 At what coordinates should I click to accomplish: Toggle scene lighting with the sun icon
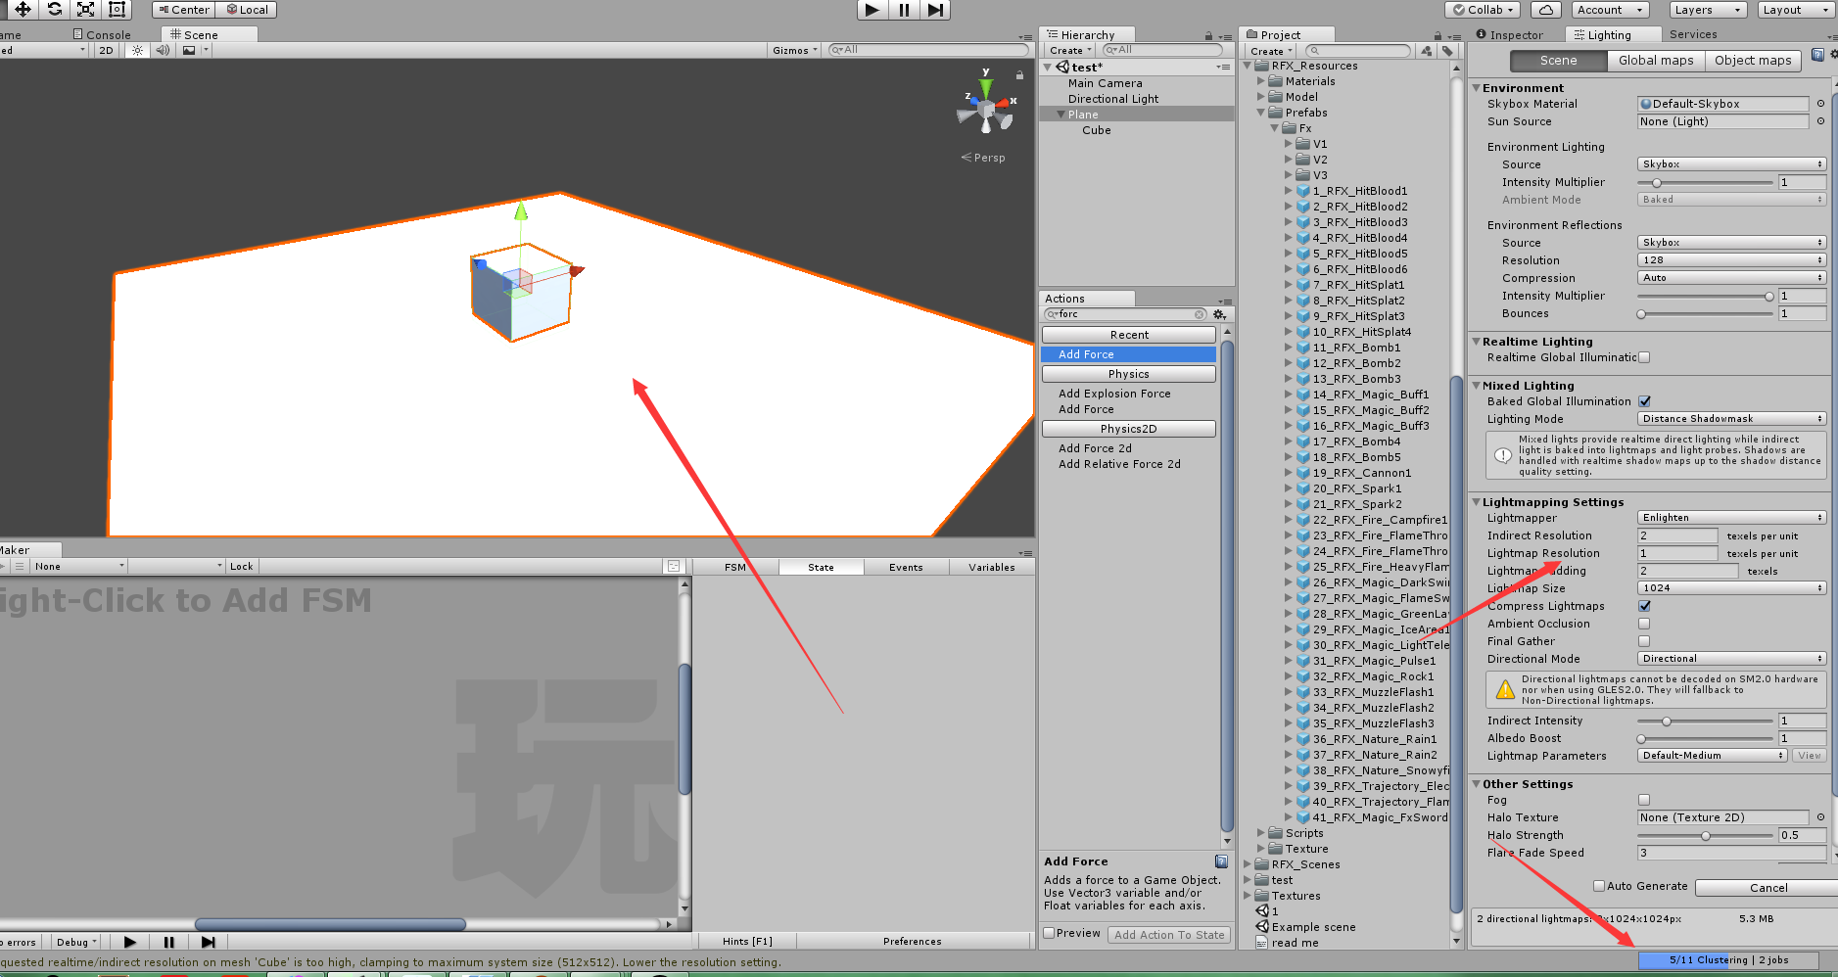(136, 50)
